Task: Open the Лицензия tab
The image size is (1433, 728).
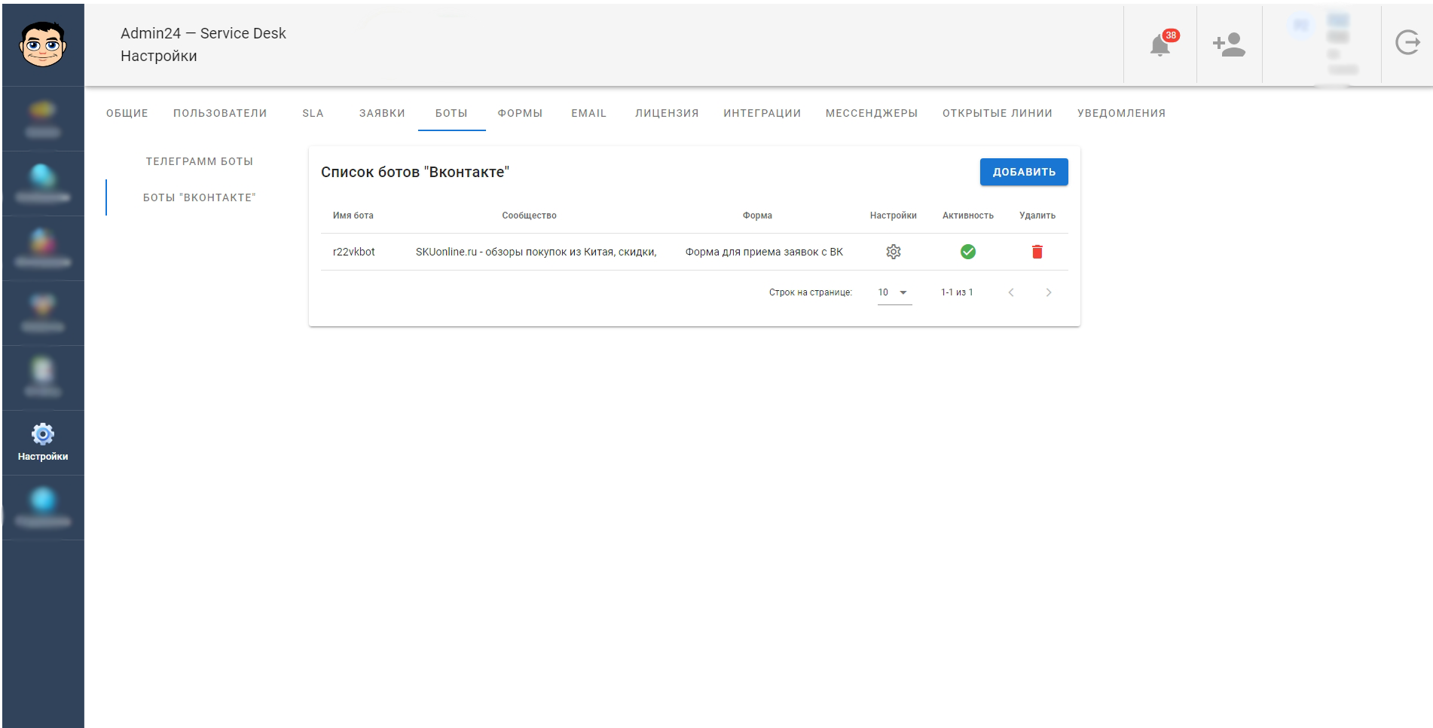Action: [667, 113]
